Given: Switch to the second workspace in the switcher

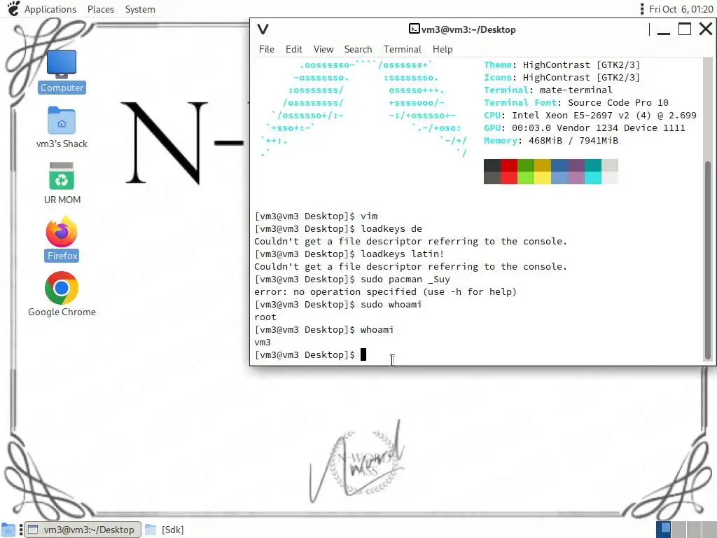Looking at the screenshot, I should (678, 530).
